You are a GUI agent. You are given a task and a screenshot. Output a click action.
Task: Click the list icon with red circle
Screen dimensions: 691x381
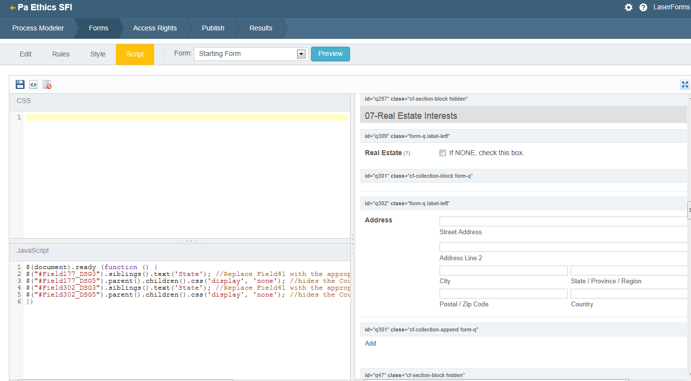coord(47,84)
